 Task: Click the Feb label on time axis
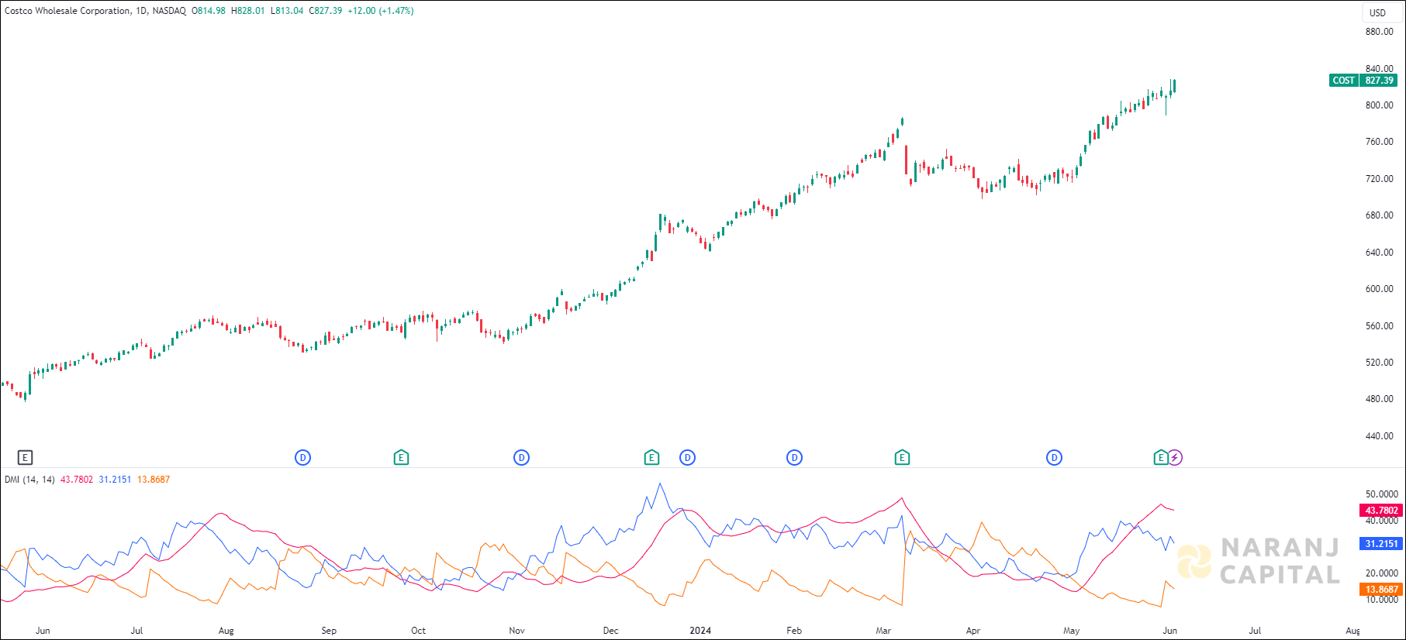pos(794,631)
